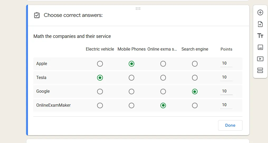Click the Apple row points field
The width and height of the screenshot is (268, 143).
(226, 63)
